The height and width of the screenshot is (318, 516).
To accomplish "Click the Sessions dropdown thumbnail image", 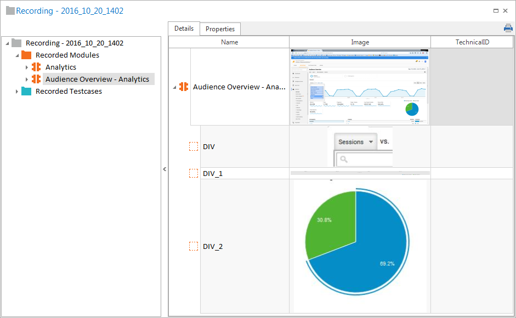I will click(x=360, y=146).
